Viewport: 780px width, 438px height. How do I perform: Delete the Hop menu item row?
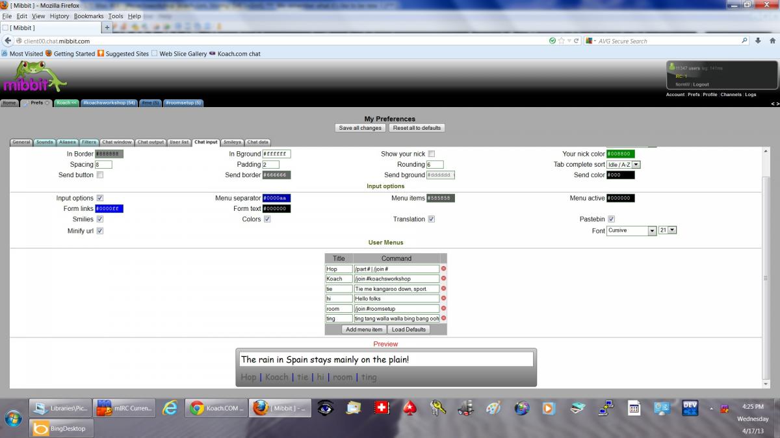[444, 269]
